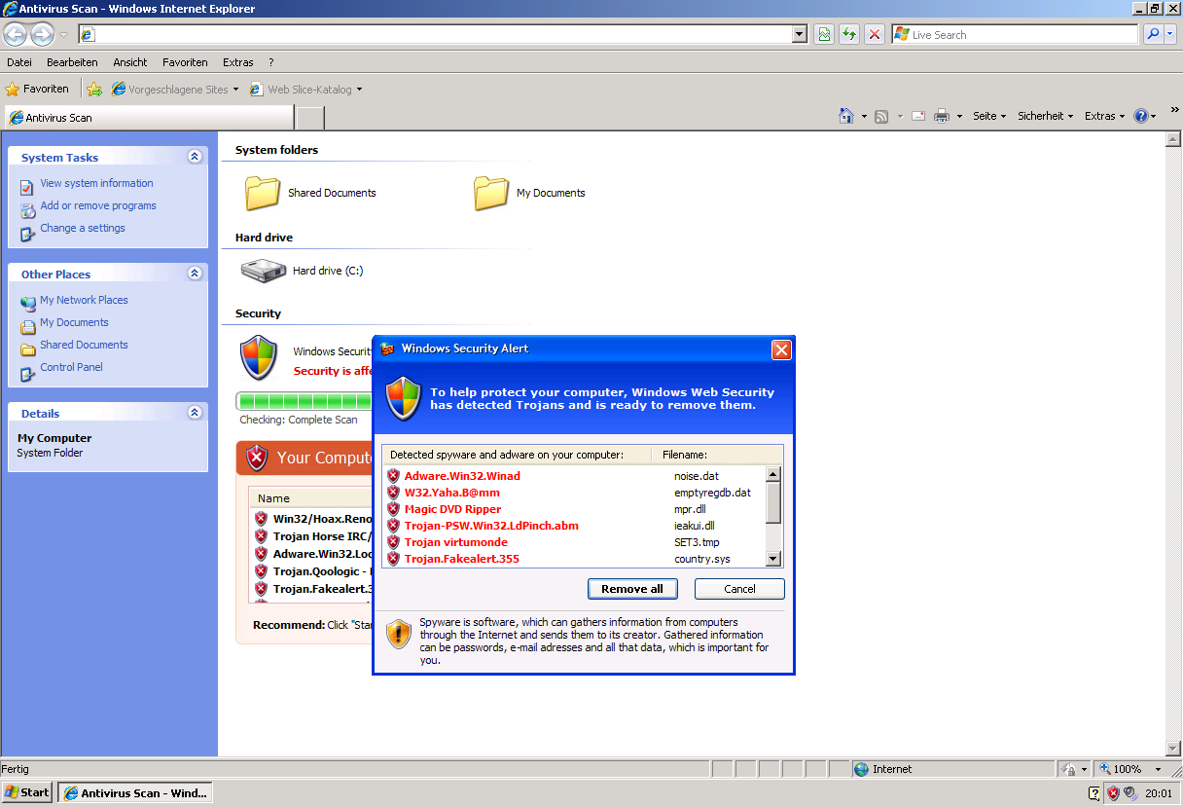Image resolution: width=1183 pixels, height=807 pixels.
Task: Click the threat list scroll up arrow
Action: (x=773, y=474)
